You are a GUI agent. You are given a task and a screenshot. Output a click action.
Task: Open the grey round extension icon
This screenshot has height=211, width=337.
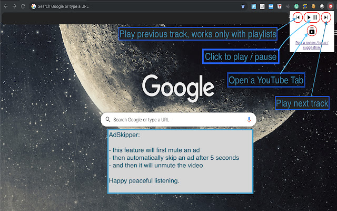pos(322,6)
